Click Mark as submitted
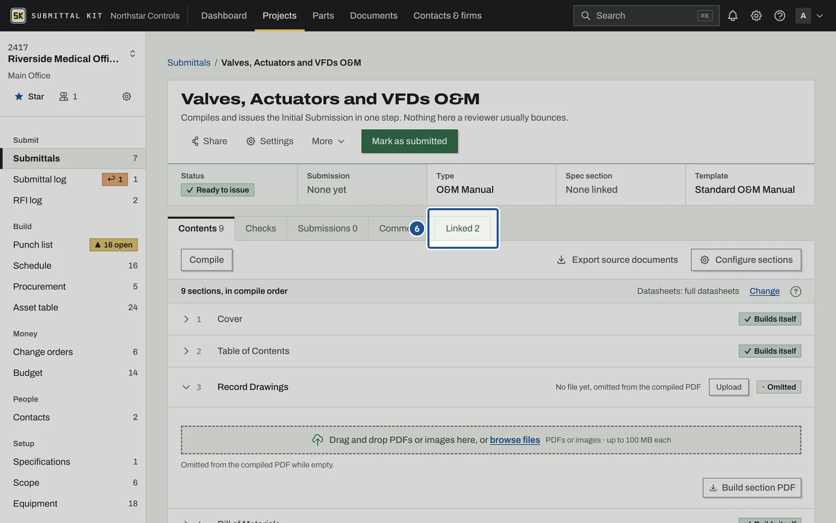This screenshot has height=523, width=836. point(410,141)
